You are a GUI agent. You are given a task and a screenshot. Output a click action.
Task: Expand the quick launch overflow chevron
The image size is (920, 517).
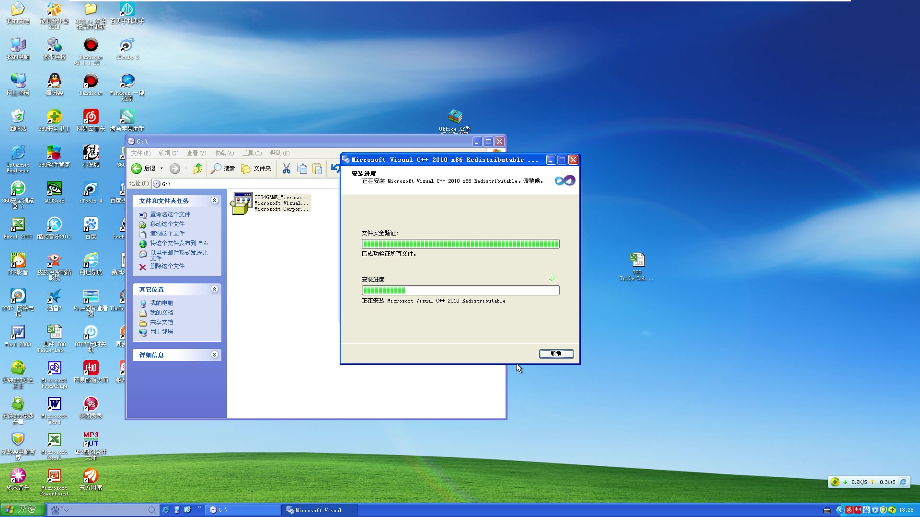pos(199,507)
